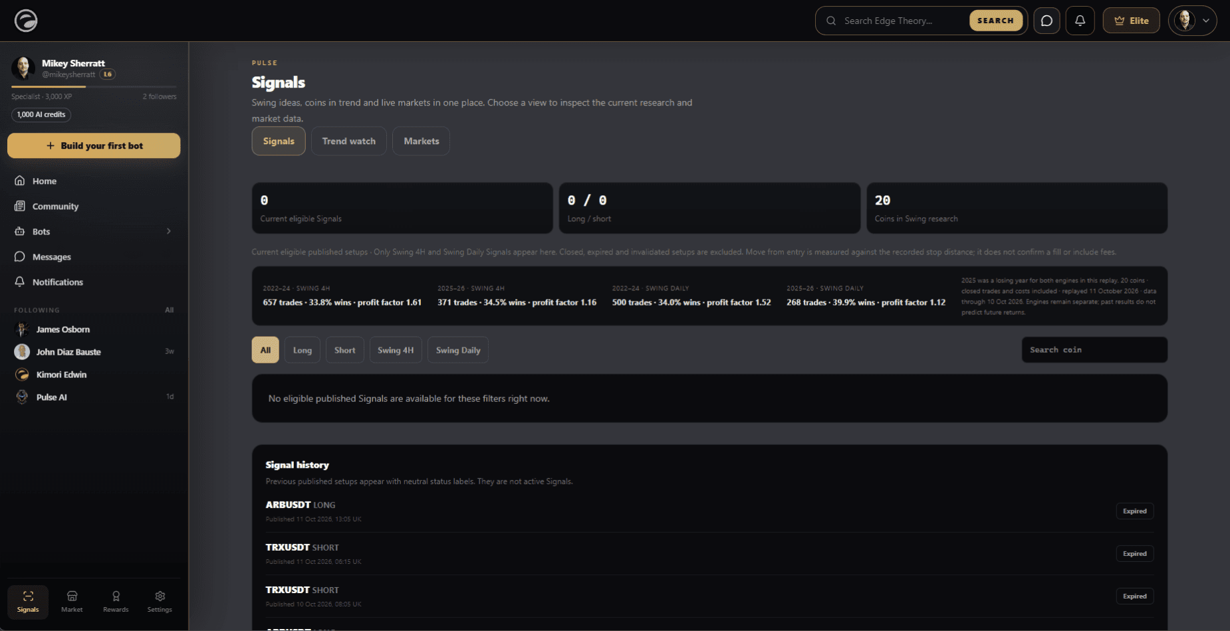Click the Search coin input field

(x=1094, y=349)
